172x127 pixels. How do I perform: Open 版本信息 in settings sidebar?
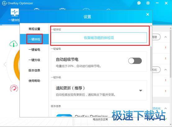coord(34,70)
